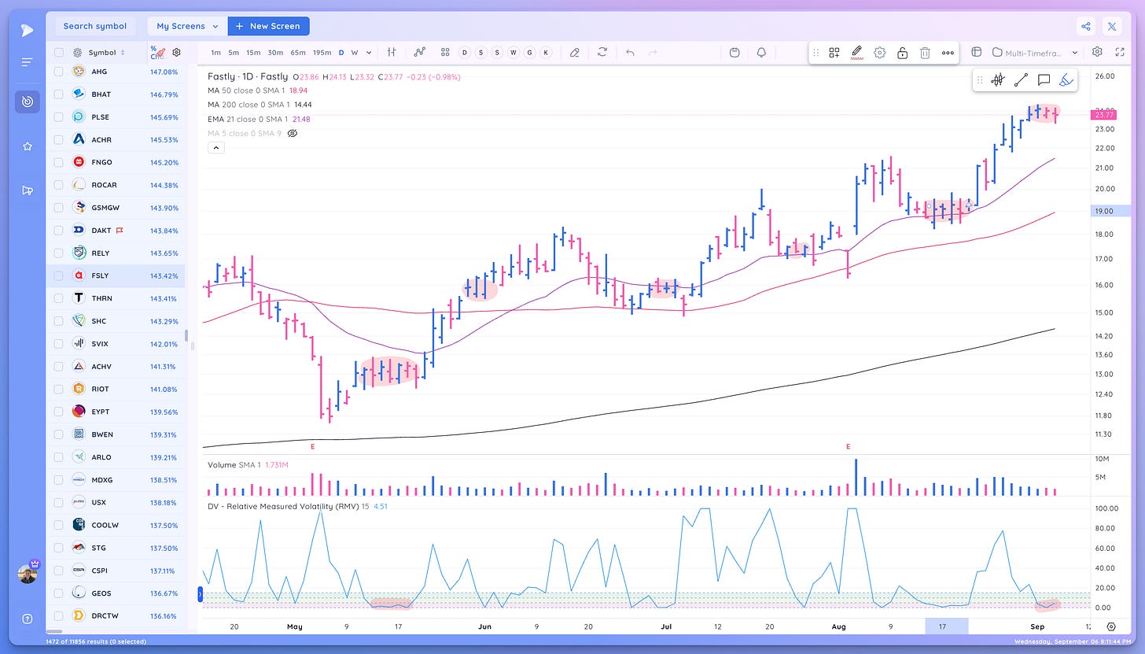Open the My Screens dropdown
The image size is (1145, 654).
[x=186, y=26]
